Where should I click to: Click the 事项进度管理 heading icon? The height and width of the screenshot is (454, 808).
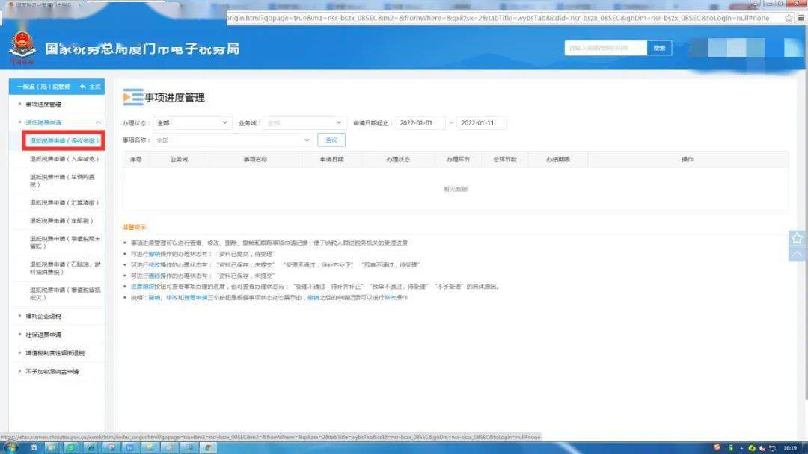132,97
